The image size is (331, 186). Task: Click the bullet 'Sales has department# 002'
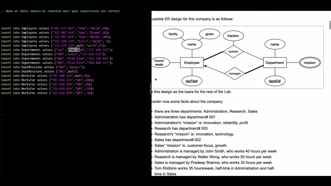(x=178, y=140)
